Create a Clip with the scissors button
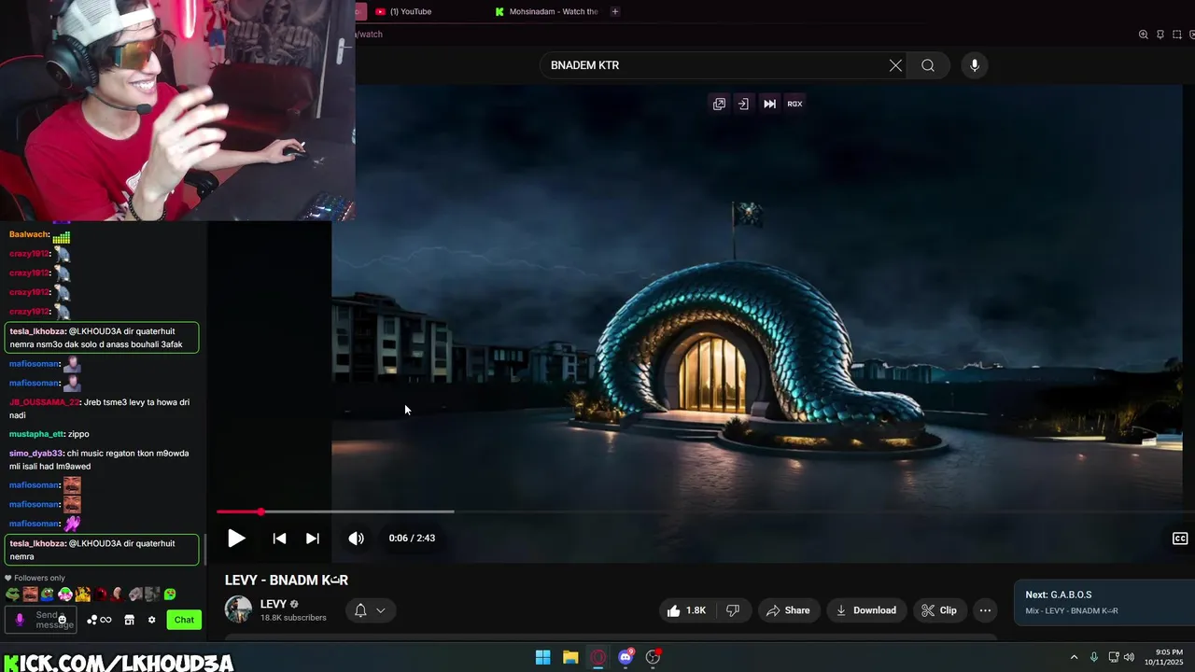The image size is (1195, 672). pos(939,610)
